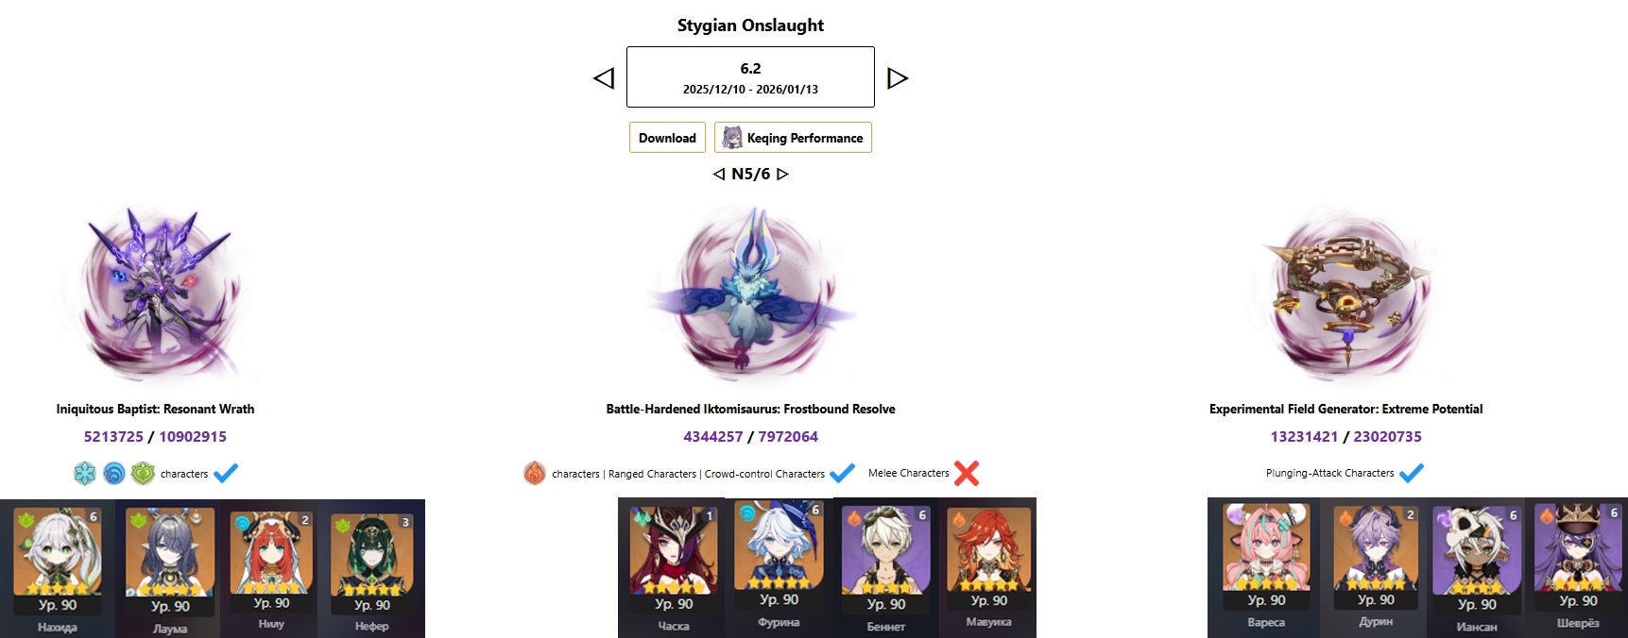Open Keqing Performance page
Image resolution: width=1628 pixels, height=638 pixels.
coord(793,138)
